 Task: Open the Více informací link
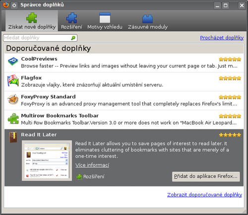point(92,165)
